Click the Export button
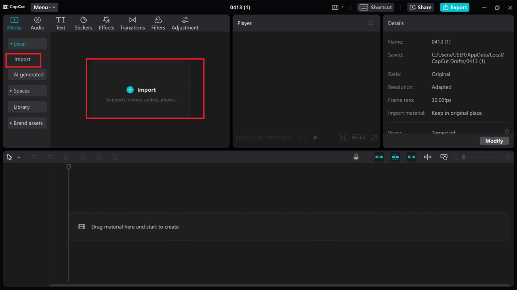Screen dimensions: 517x290 (x=455, y=7)
